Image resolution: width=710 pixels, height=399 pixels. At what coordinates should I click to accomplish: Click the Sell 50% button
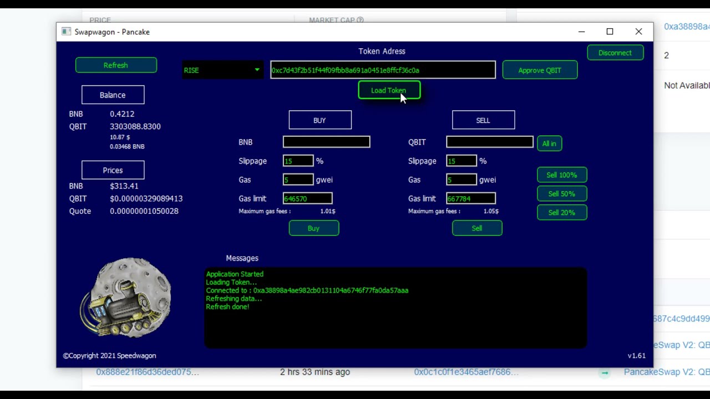click(562, 194)
